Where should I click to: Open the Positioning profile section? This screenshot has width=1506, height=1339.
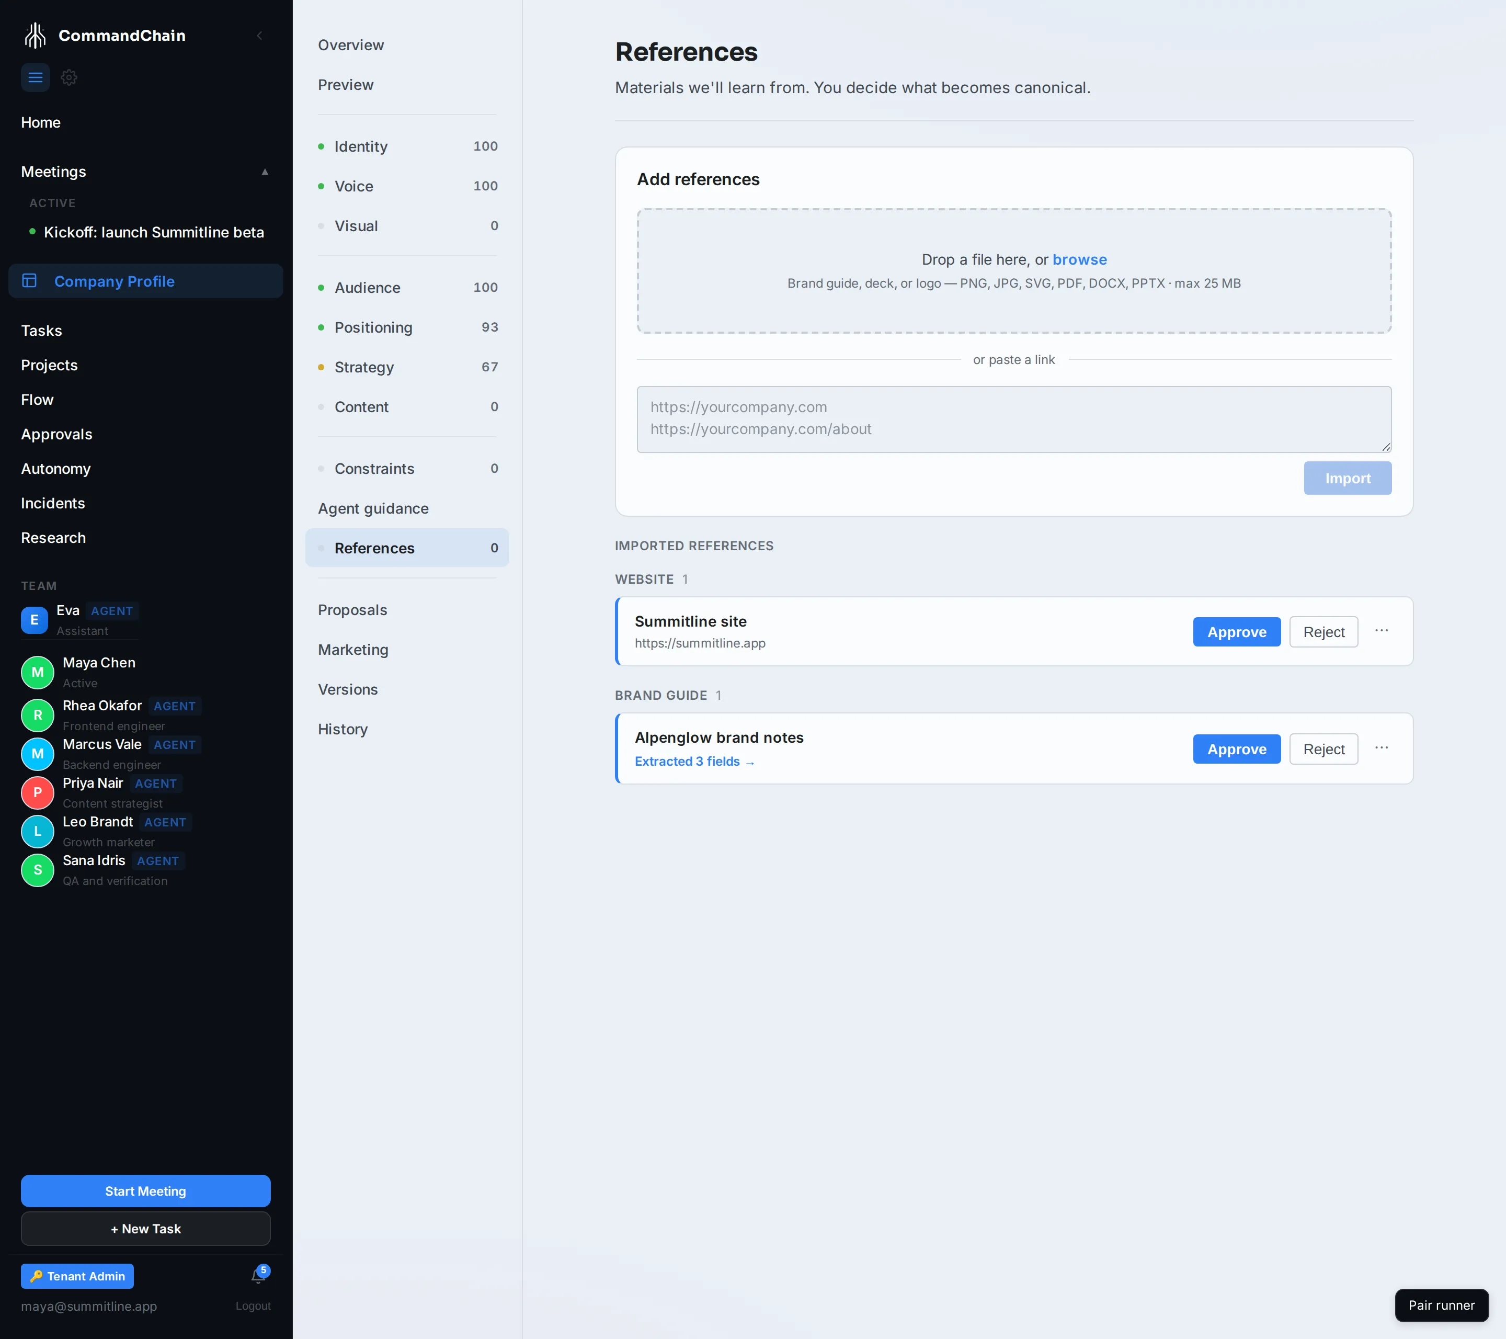click(x=407, y=327)
